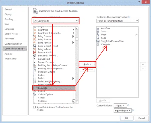Open the Reset dropdown button

point(120,105)
